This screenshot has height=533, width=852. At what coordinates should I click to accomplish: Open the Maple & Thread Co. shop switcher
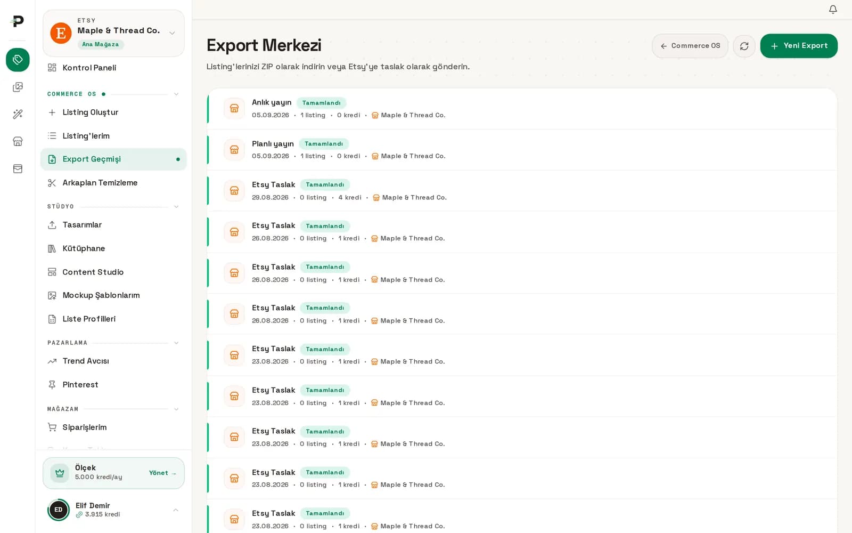point(113,33)
